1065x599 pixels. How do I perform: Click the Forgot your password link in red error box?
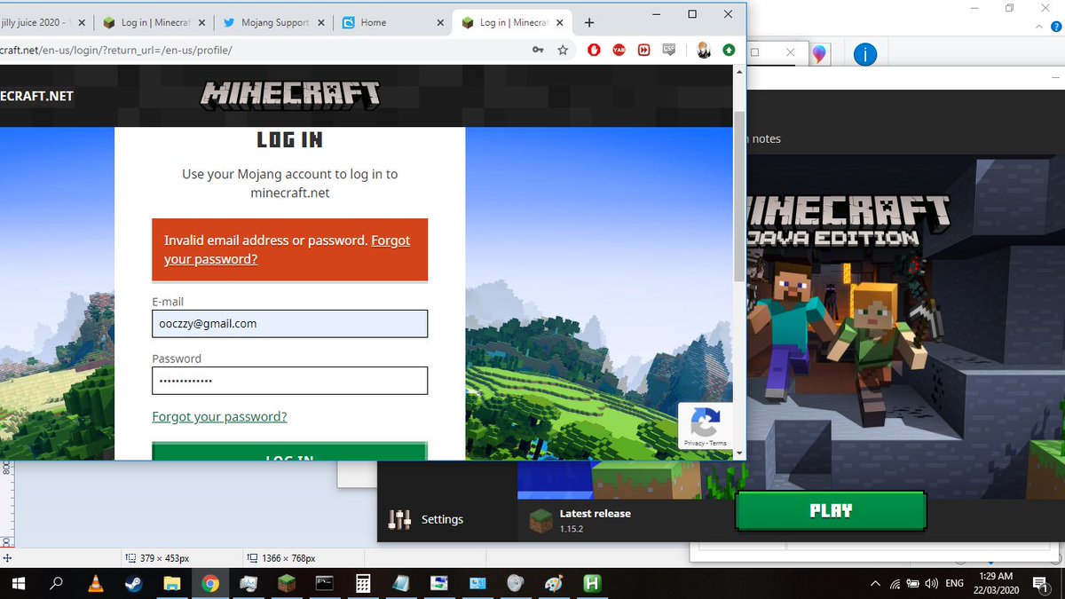287,249
